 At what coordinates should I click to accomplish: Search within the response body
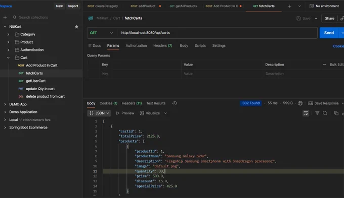pyautogui.click(x=325, y=113)
